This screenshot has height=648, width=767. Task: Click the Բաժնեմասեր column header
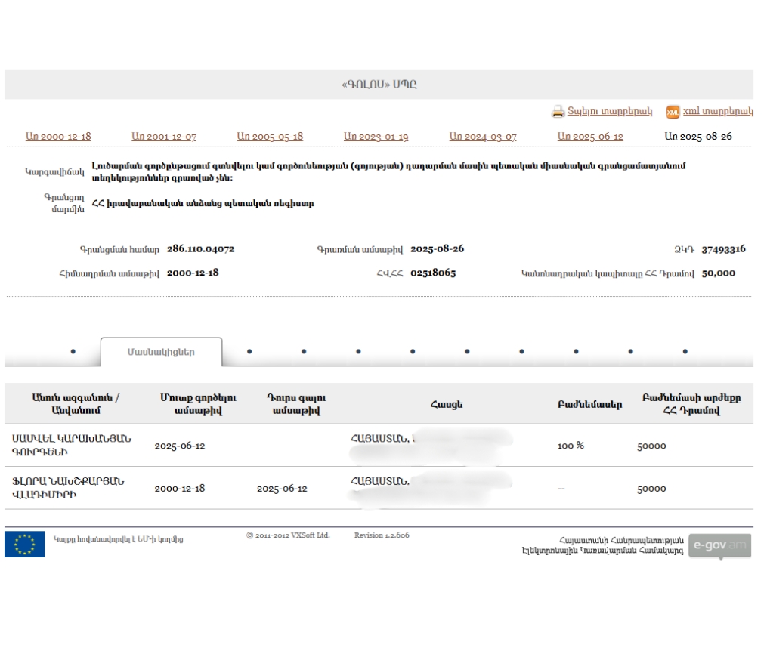[x=589, y=404]
